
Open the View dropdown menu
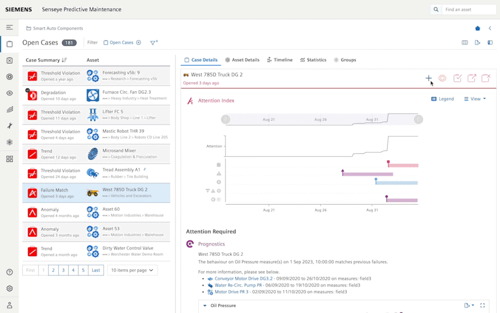point(475,99)
